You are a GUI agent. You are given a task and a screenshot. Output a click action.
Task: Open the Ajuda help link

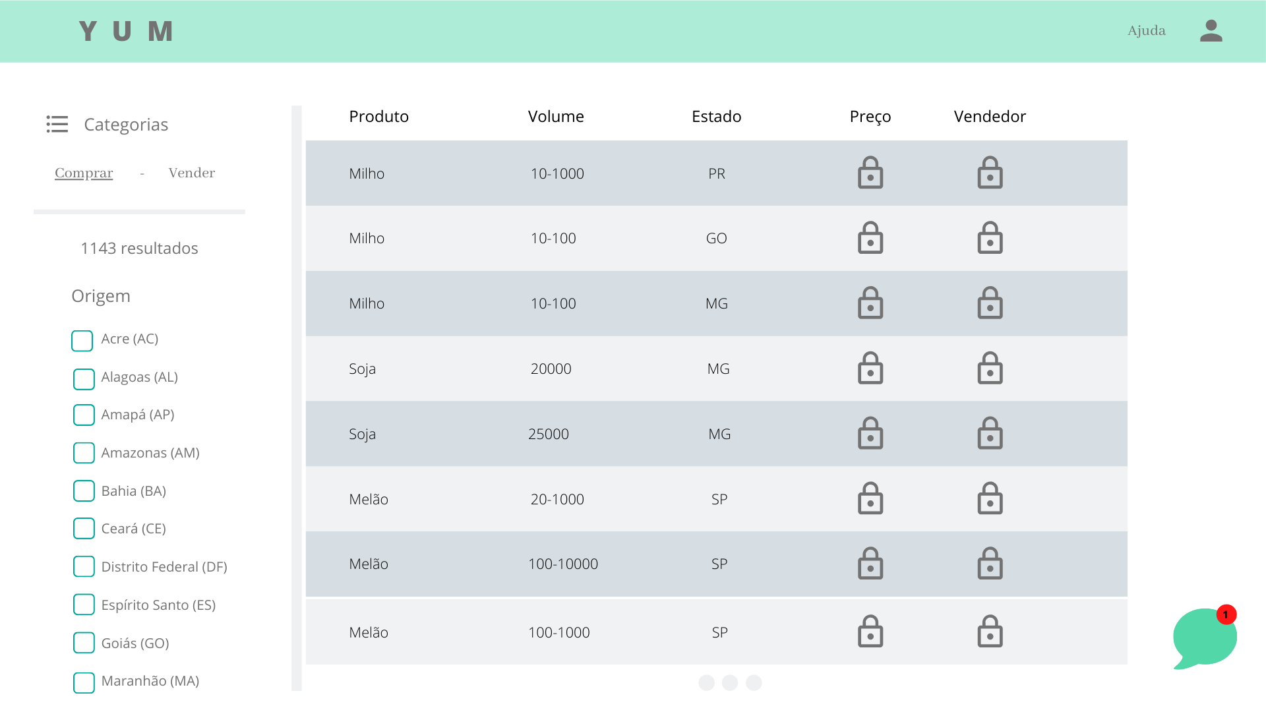[x=1146, y=31]
